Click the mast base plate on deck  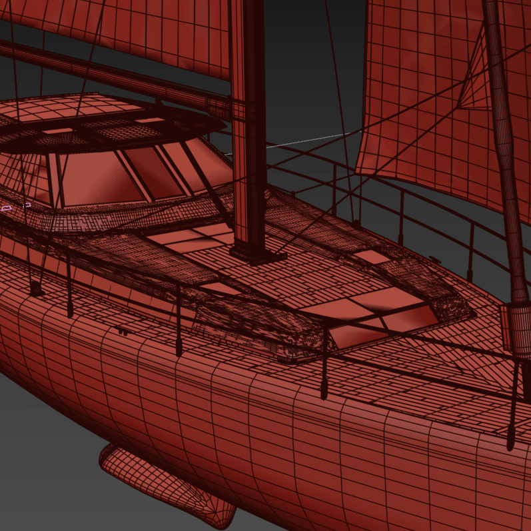258,255
